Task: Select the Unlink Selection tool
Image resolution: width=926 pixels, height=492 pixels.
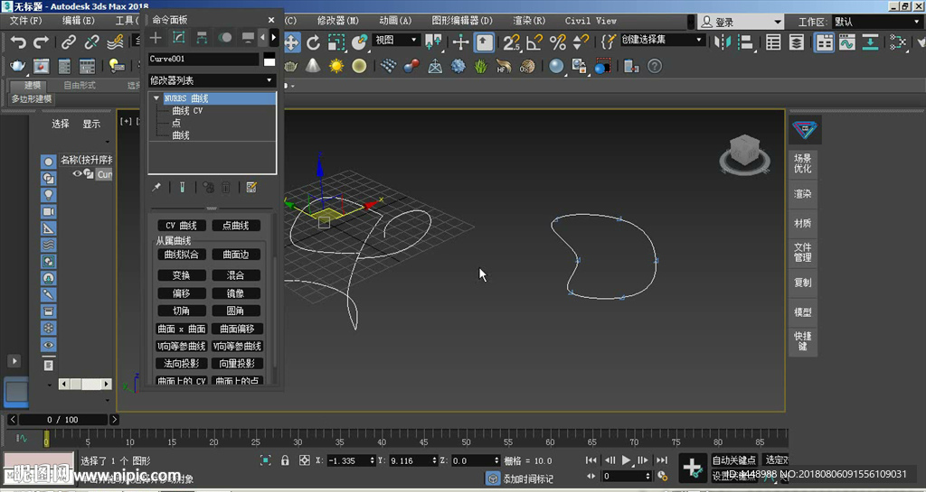Action: click(x=91, y=42)
